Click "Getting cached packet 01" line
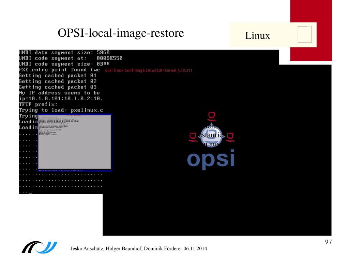 pyautogui.click(x=58, y=75)
